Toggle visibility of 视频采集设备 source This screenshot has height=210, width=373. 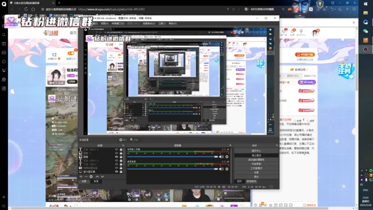point(117,168)
